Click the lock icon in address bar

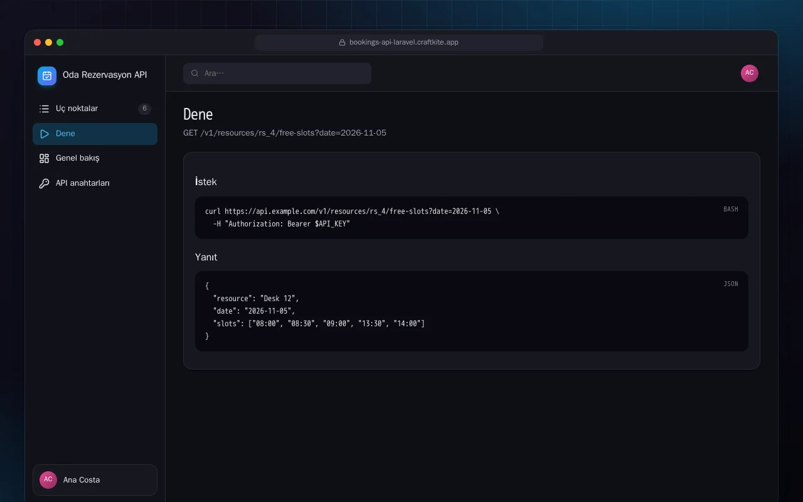click(342, 43)
